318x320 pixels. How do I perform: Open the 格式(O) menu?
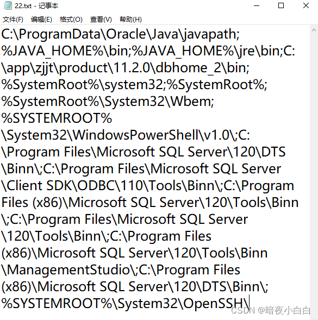[x=71, y=20]
